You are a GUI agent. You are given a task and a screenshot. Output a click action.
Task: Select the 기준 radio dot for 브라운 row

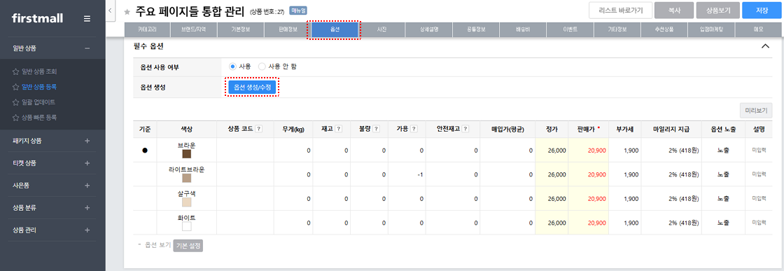(x=145, y=151)
